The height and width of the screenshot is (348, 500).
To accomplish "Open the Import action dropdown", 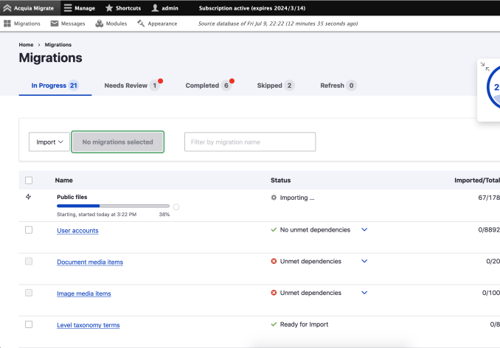I will (x=49, y=142).
